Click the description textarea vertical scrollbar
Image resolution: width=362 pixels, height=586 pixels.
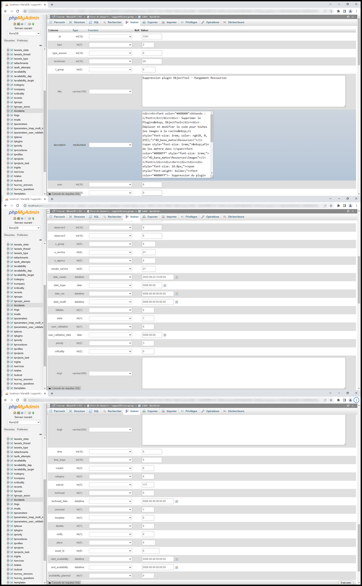click(x=212, y=145)
